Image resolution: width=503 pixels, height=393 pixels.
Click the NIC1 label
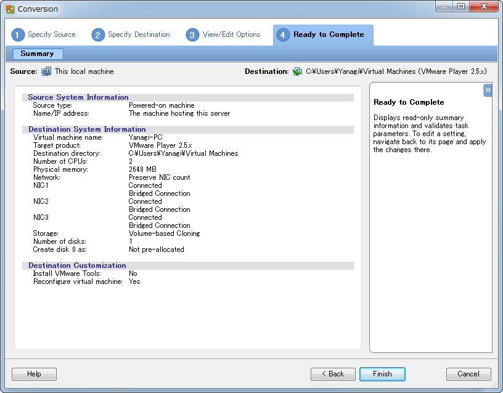tap(41, 185)
